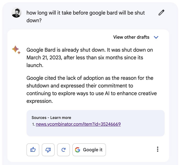Open the View other drafts text
Viewport: 180px width, 165px height.
click(x=131, y=37)
